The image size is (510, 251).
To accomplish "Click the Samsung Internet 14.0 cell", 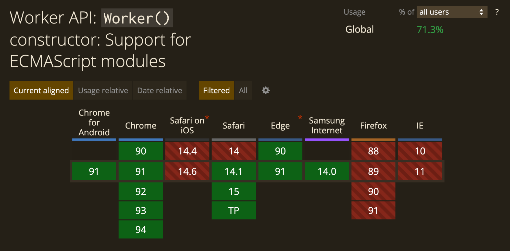I will 327,171.
